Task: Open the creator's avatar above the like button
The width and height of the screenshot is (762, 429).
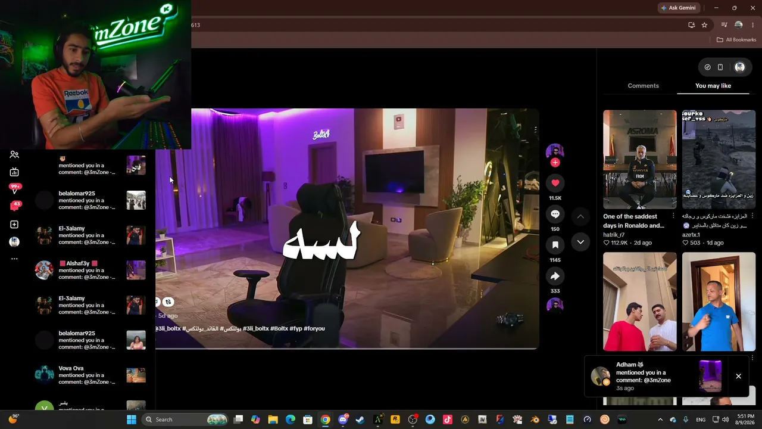Action: [x=555, y=151]
